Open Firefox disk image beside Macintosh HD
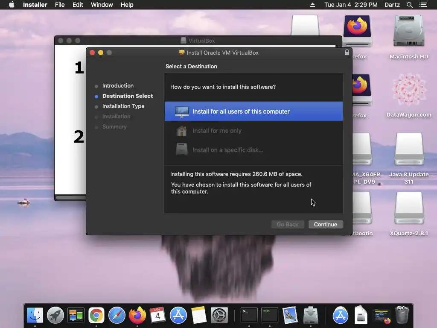The width and height of the screenshot is (437, 328). (357, 31)
